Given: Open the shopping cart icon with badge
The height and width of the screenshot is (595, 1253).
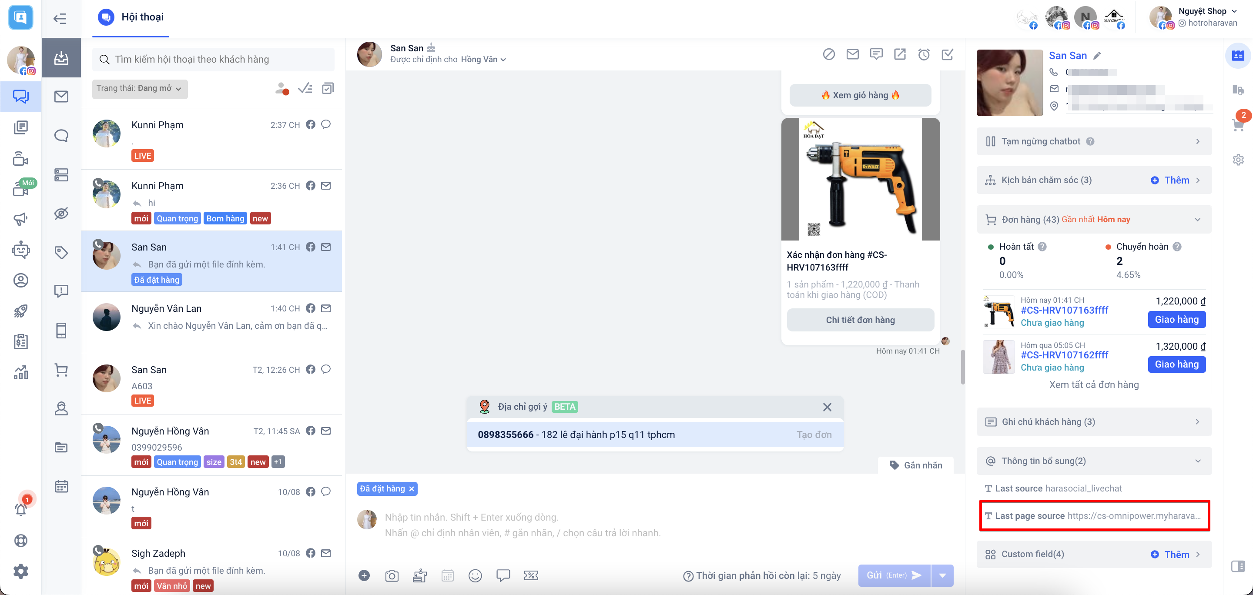Looking at the screenshot, I should pyautogui.click(x=1238, y=124).
